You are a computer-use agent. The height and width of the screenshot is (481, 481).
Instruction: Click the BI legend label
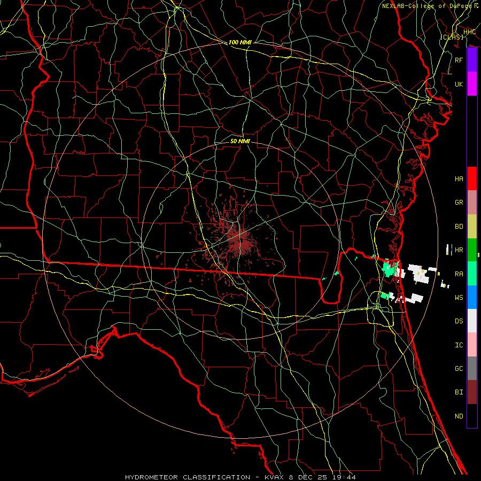tap(459, 392)
